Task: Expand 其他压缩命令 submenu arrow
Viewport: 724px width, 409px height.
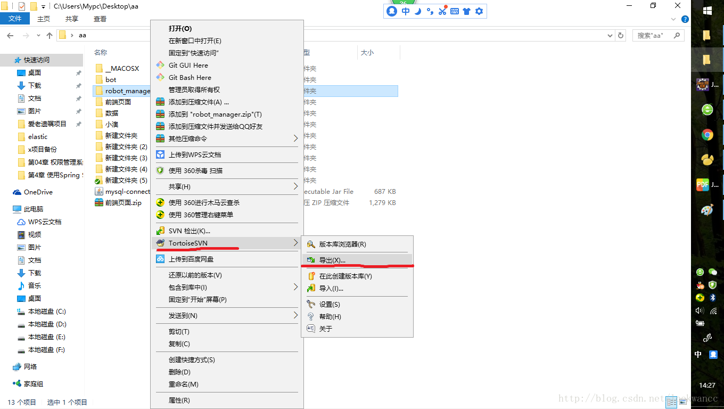Action: tap(296, 138)
